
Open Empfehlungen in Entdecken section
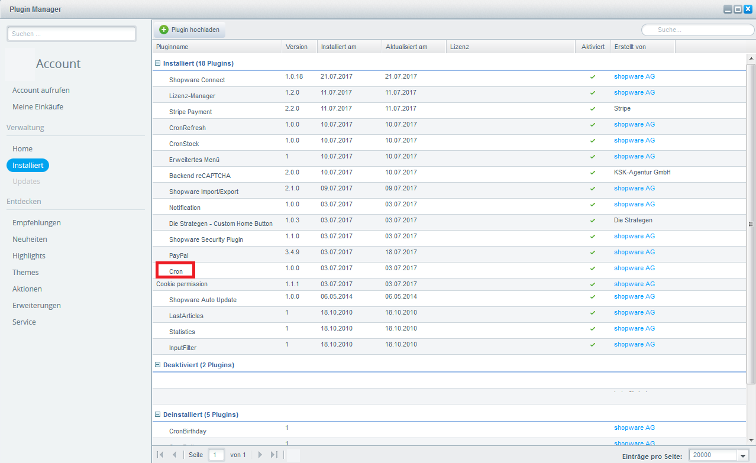tap(37, 223)
